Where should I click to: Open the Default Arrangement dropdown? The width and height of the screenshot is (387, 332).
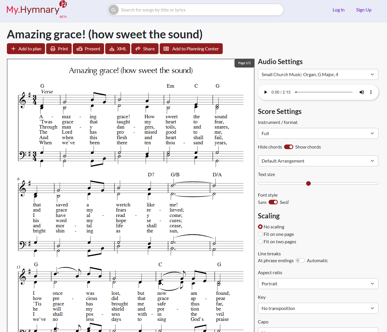pyautogui.click(x=318, y=161)
